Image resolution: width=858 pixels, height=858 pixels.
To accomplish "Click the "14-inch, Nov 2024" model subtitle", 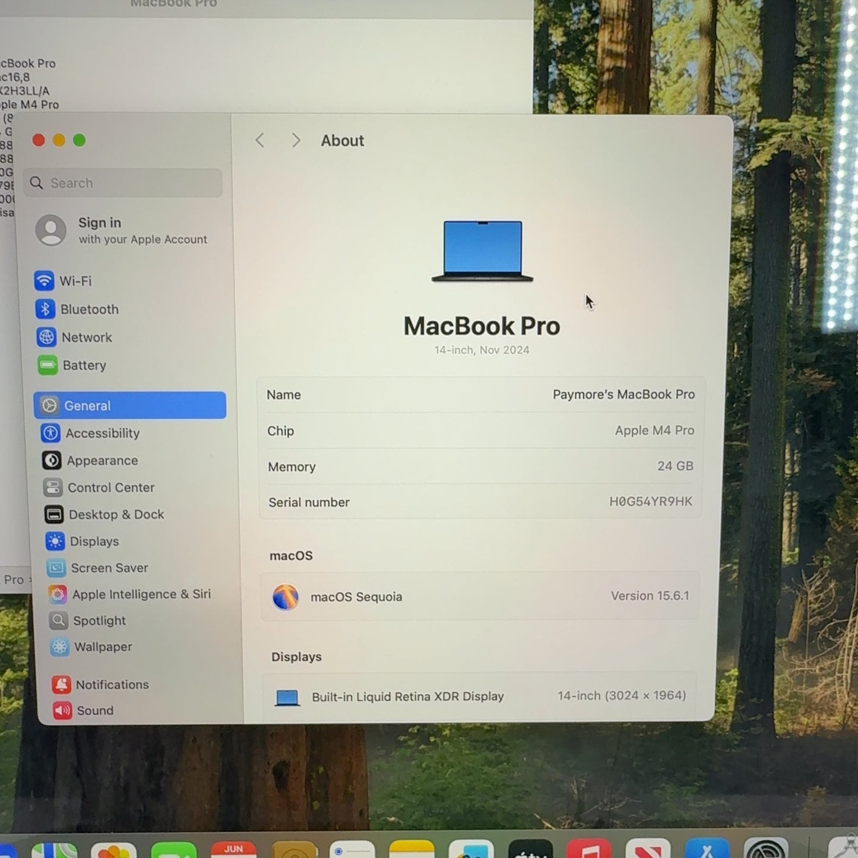I will (x=482, y=350).
